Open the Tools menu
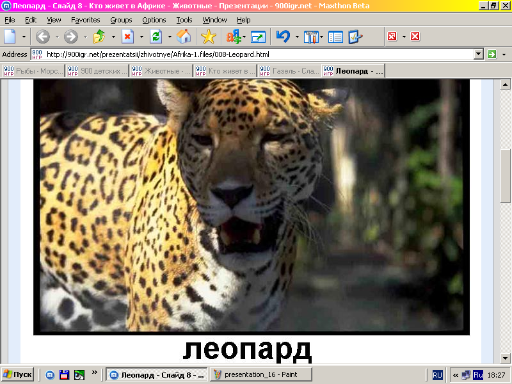Image resolution: width=512 pixels, height=384 pixels. pos(184,20)
